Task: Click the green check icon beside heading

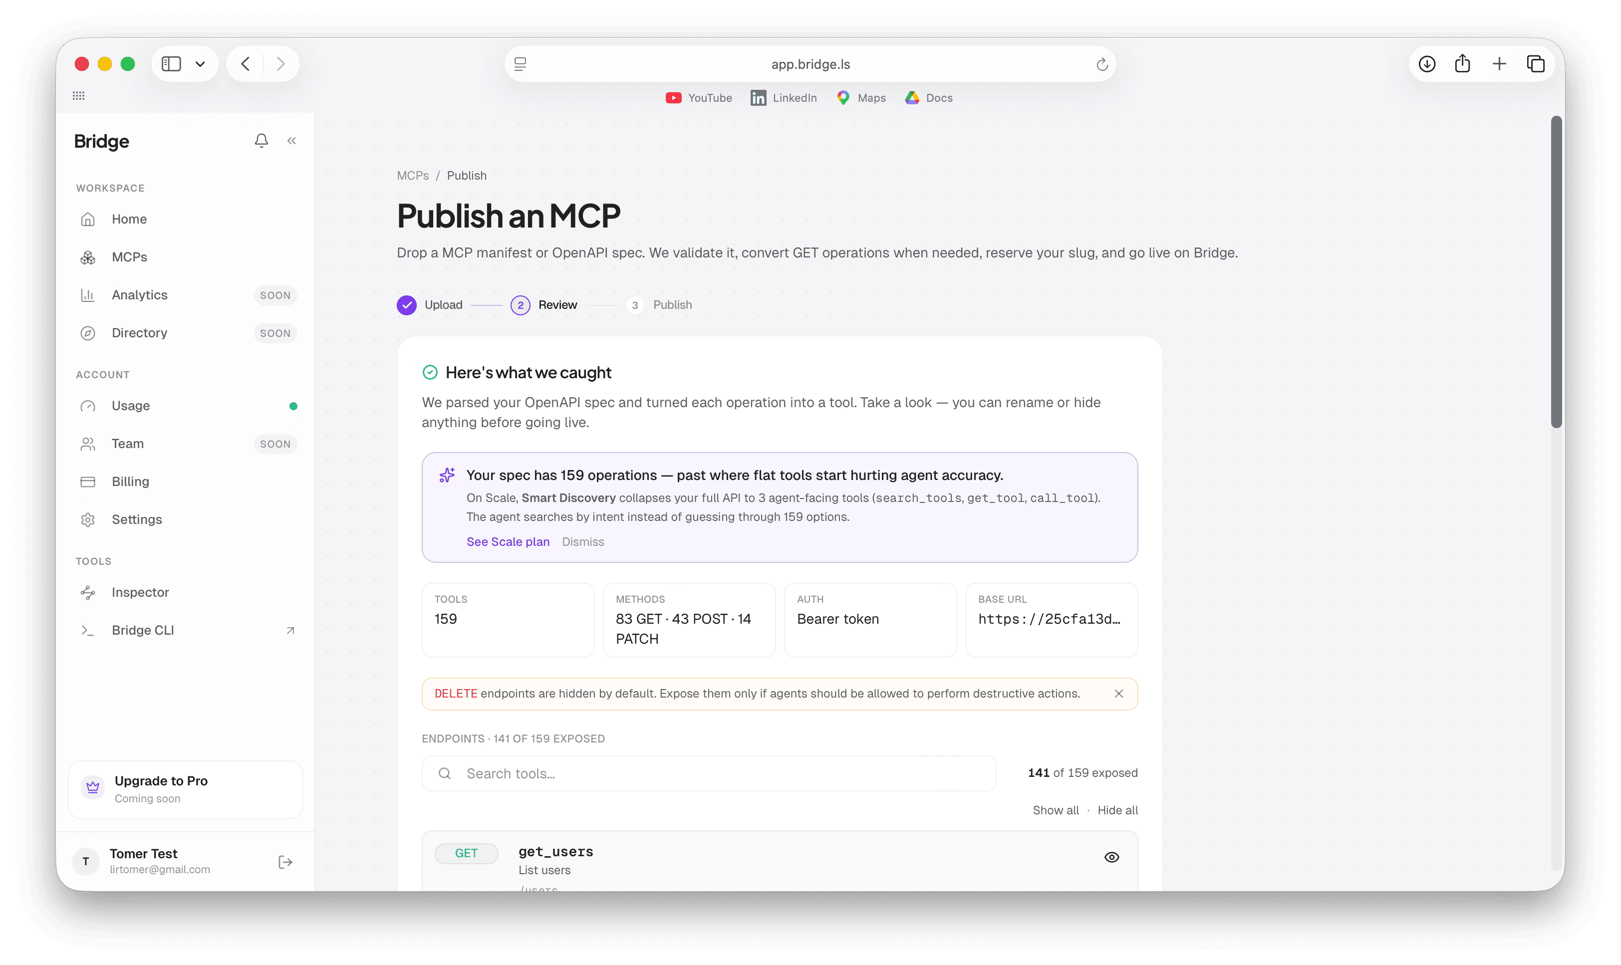Action: tap(430, 372)
